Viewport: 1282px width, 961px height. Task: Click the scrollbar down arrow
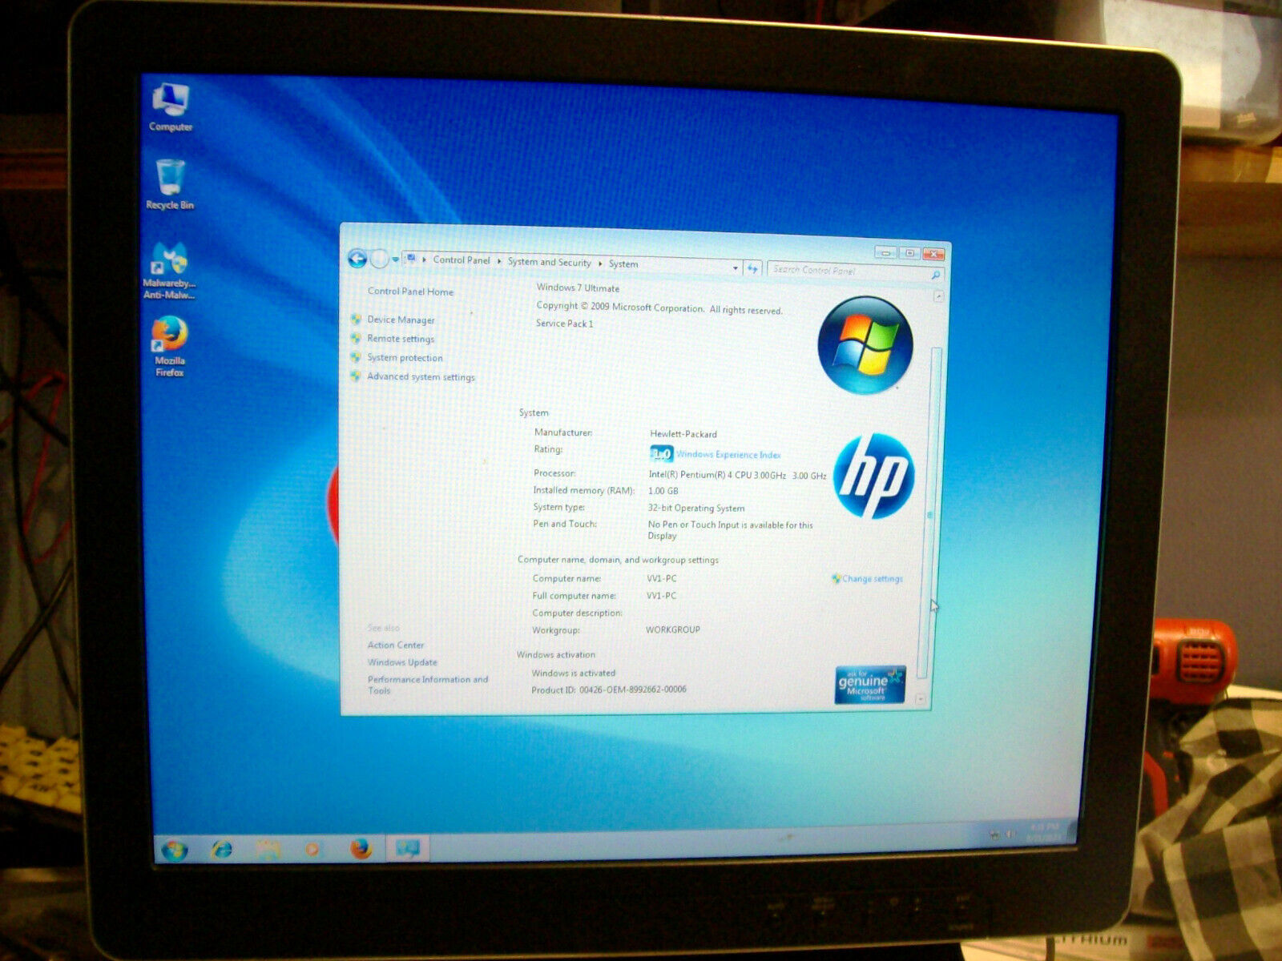(921, 700)
